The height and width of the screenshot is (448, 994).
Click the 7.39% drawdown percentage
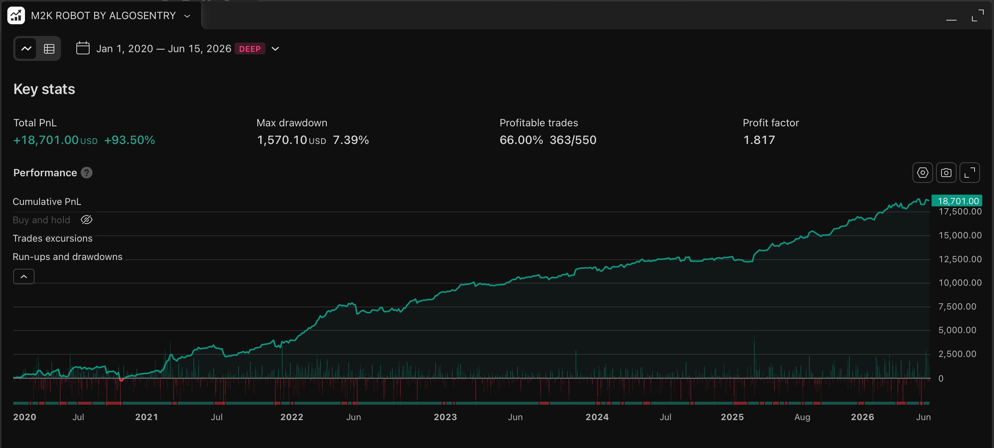tap(351, 140)
